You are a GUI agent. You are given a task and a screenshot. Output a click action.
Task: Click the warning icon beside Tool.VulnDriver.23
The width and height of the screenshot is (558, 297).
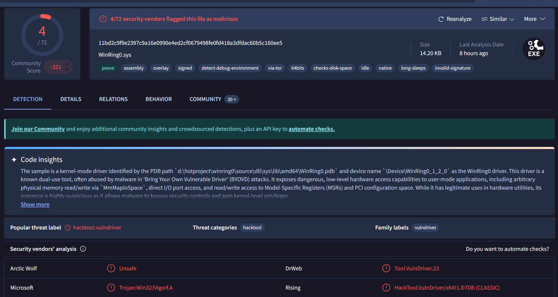[x=386, y=268]
